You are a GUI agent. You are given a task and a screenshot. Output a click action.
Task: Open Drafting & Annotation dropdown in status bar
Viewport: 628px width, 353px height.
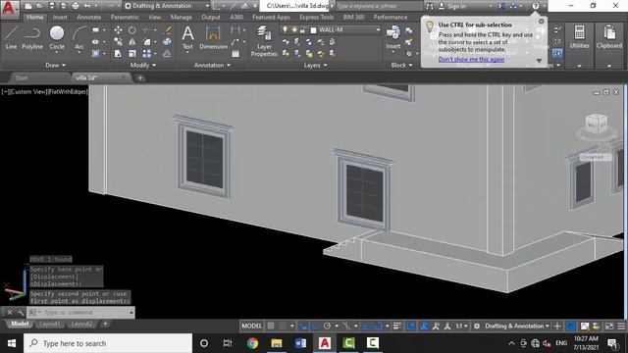pyautogui.click(x=517, y=327)
